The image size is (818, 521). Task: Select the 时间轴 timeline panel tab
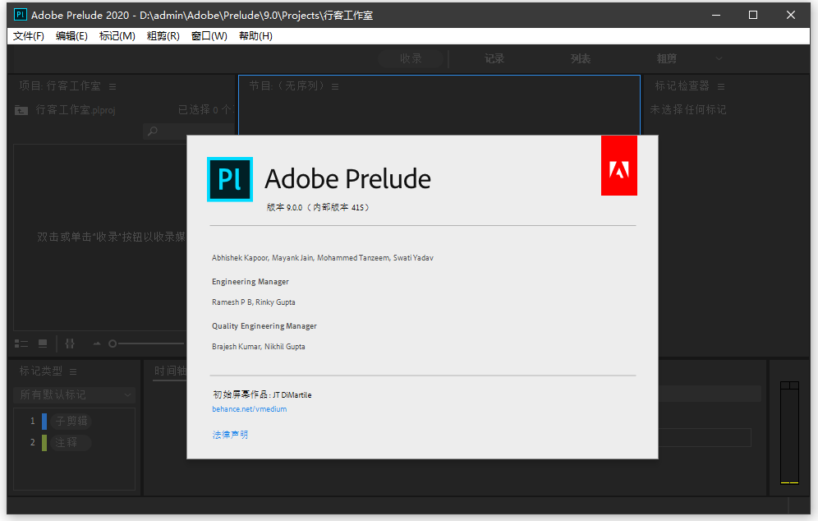click(170, 371)
